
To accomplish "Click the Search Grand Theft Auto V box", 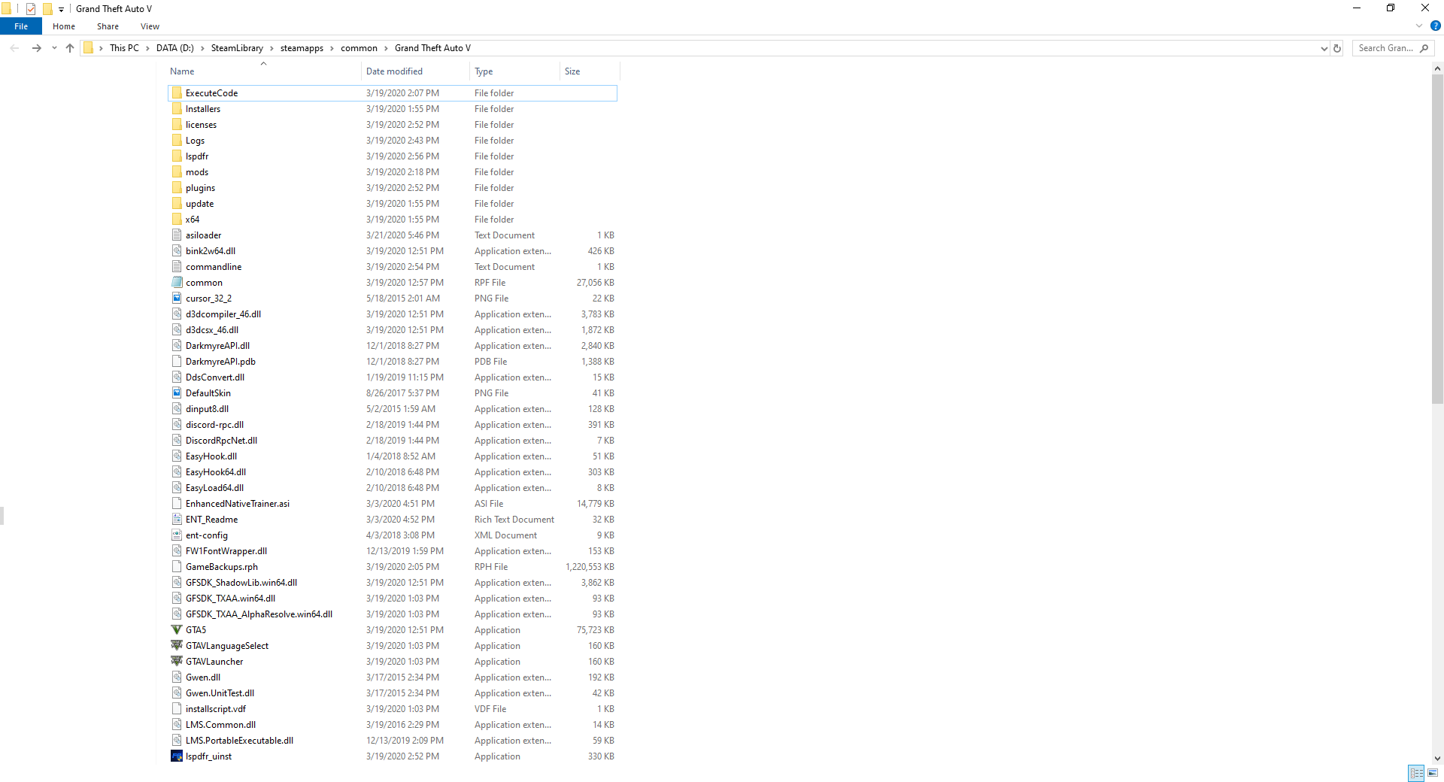I will [x=1393, y=48].
